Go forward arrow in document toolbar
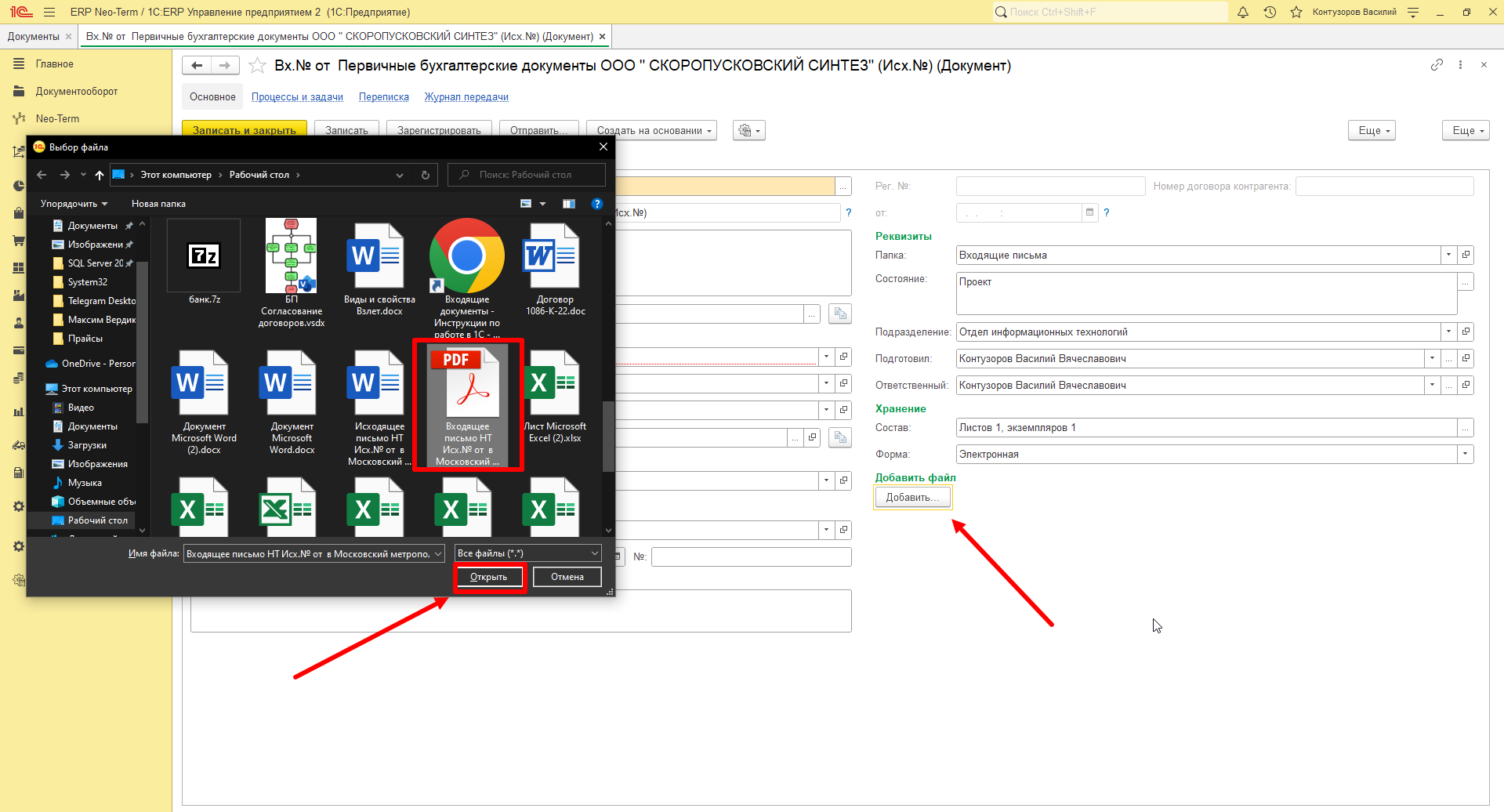Viewport: 1504px width, 812px height. click(x=225, y=66)
